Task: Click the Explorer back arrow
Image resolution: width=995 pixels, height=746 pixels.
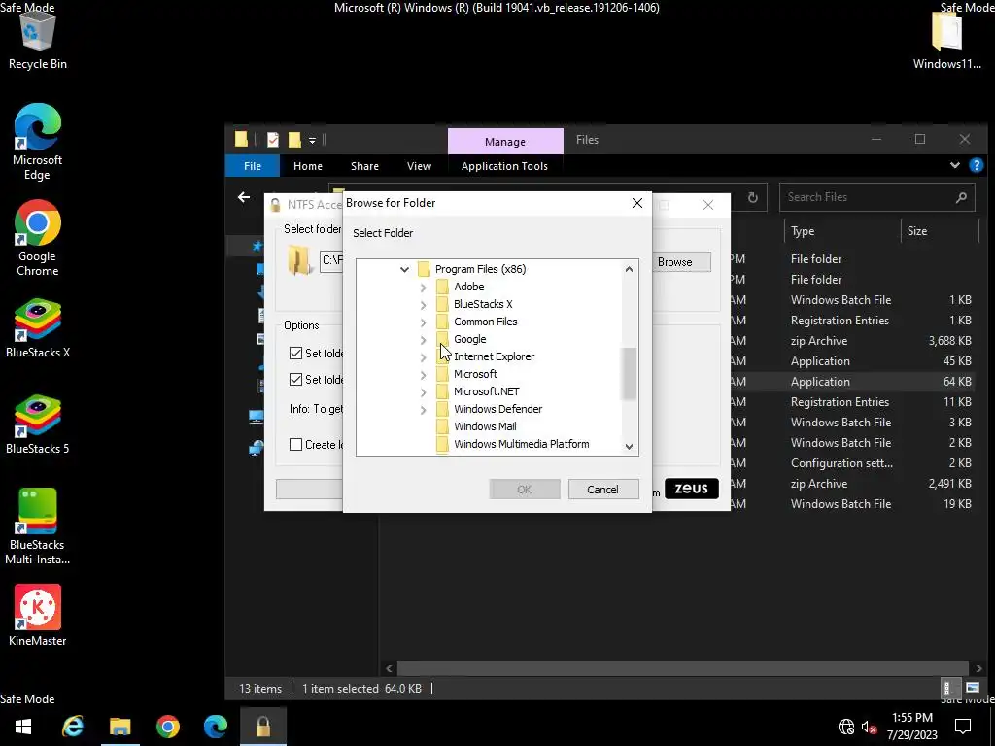Action: pos(244,197)
